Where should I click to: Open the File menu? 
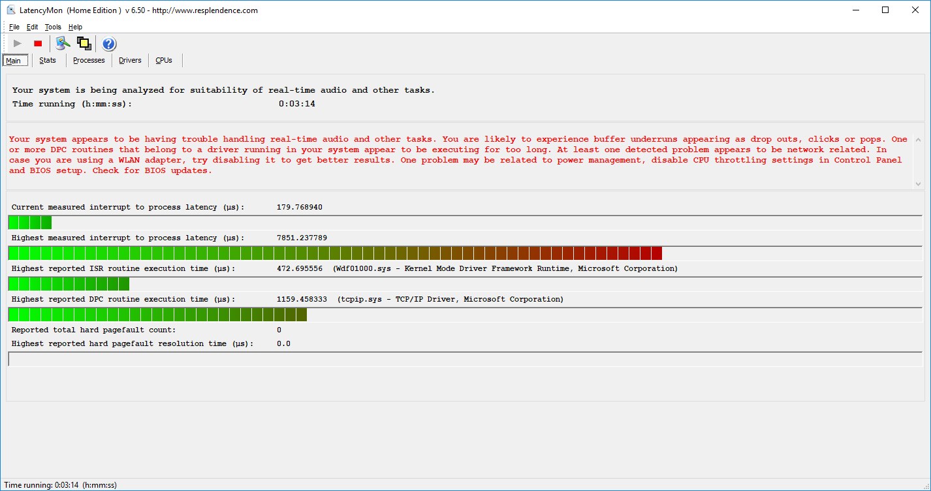14,27
